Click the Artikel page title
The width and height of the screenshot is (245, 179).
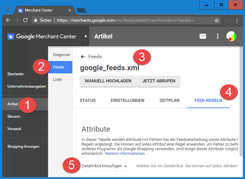click(x=103, y=36)
